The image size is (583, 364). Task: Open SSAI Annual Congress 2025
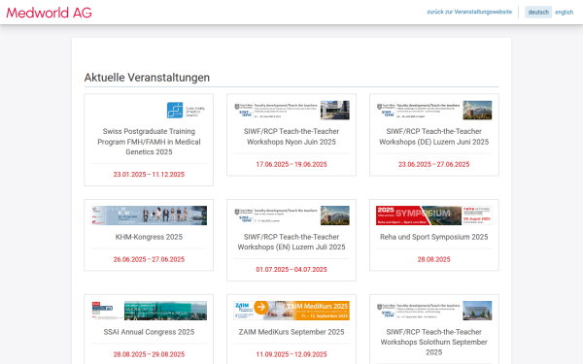[x=149, y=332]
